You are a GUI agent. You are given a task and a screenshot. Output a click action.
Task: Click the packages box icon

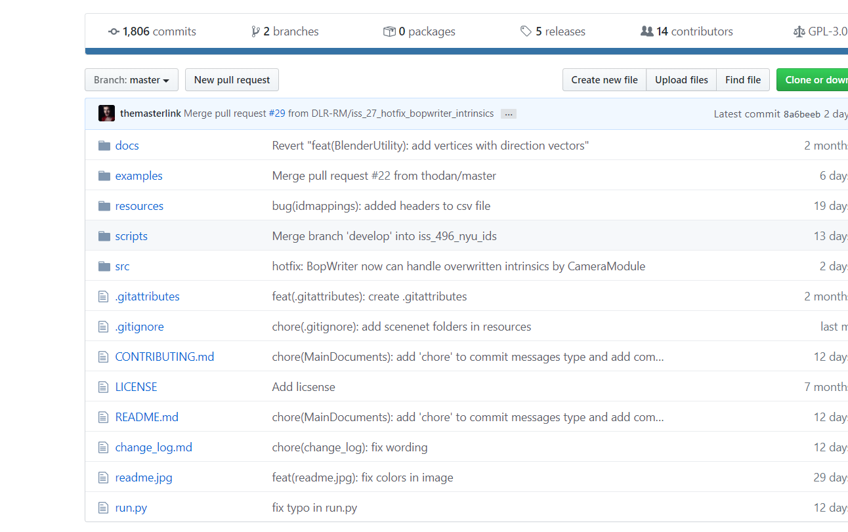389,31
